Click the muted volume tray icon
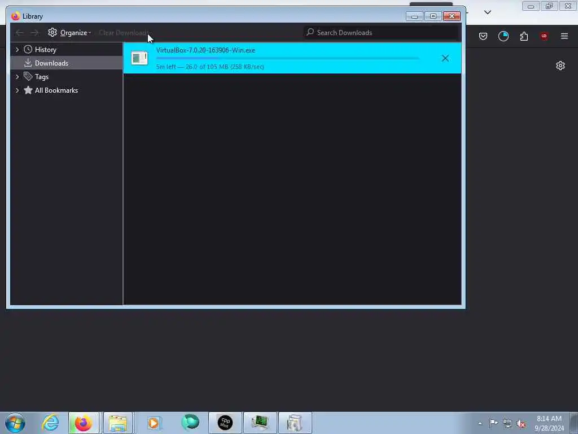This screenshot has width=578, height=434. click(x=521, y=423)
